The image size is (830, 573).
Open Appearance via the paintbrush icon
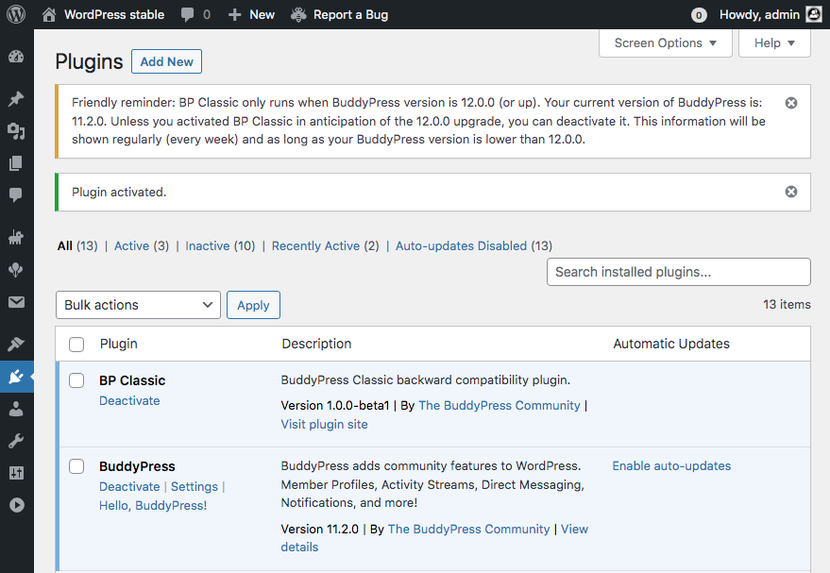(x=16, y=344)
